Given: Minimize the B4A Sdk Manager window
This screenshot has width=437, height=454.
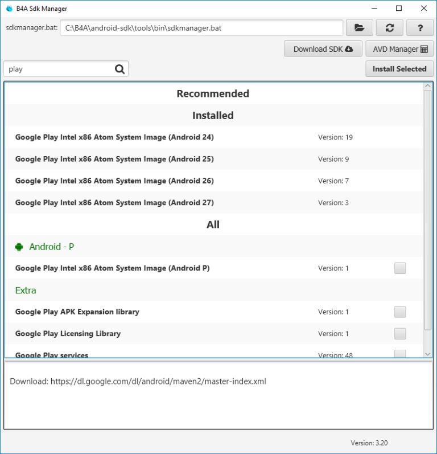Looking at the screenshot, I should point(374,9).
